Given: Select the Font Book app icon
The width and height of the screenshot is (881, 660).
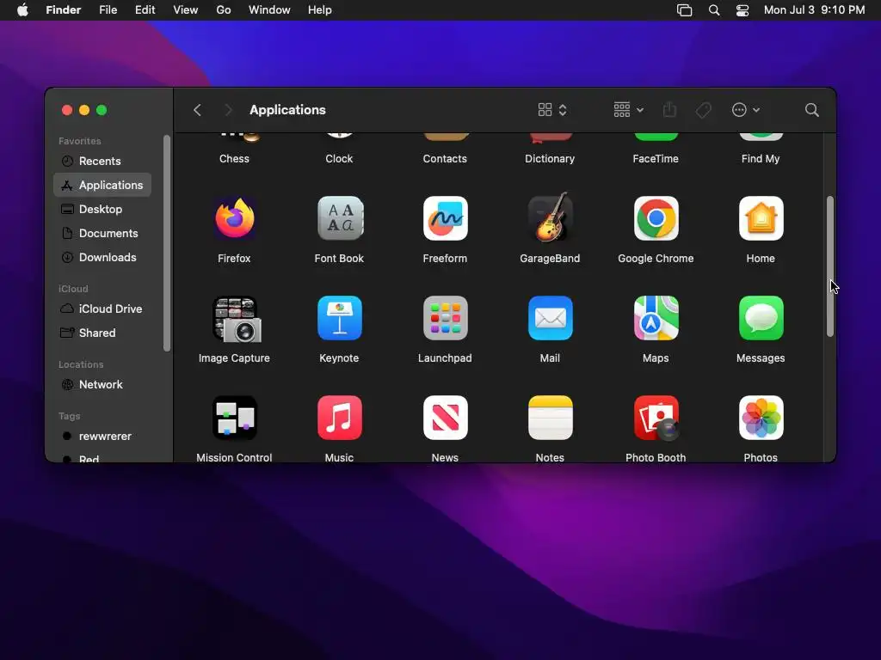Looking at the screenshot, I should [x=339, y=219].
